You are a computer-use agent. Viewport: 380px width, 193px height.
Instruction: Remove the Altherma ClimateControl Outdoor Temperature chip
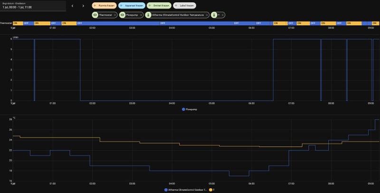tap(207, 15)
